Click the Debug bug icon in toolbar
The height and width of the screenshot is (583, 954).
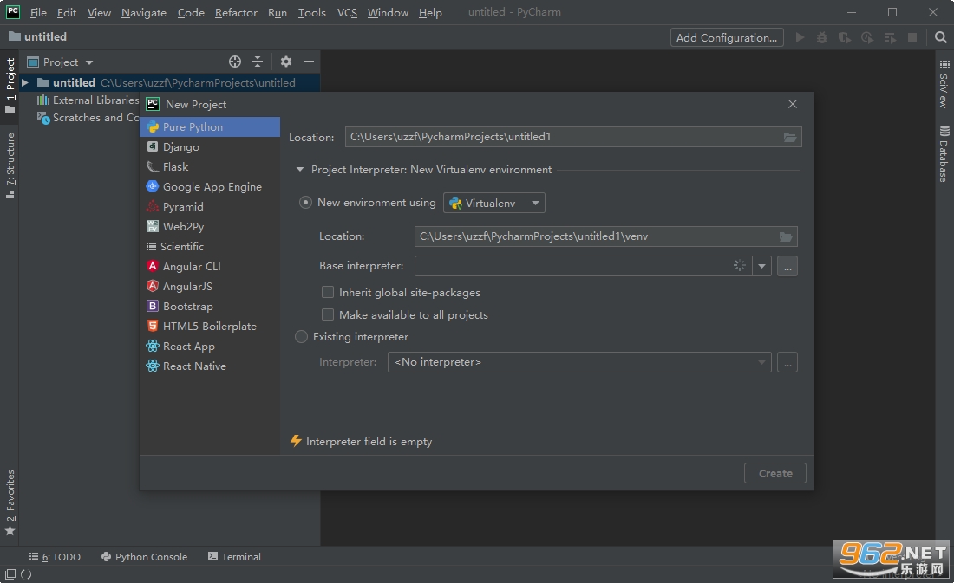pos(822,38)
